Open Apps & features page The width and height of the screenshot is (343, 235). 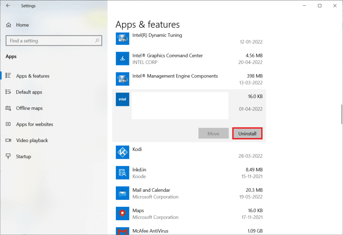point(33,76)
